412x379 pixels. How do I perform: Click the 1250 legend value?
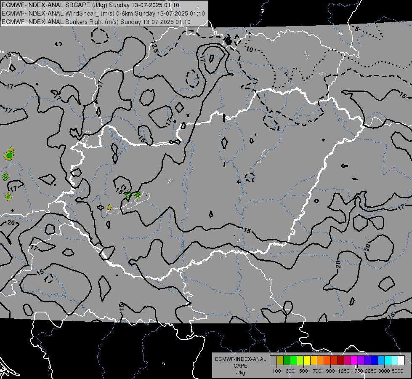[344, 371]
